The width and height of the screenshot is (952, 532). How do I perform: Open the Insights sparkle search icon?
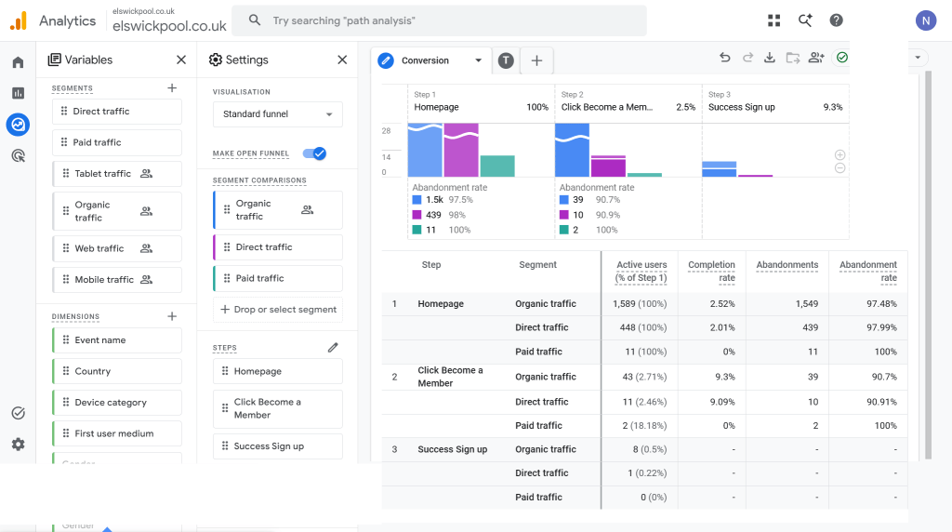(x=805, y=20)
